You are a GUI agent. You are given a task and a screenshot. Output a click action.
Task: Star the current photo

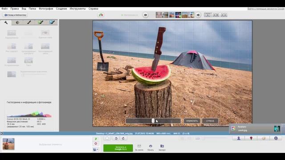[107, 138]
